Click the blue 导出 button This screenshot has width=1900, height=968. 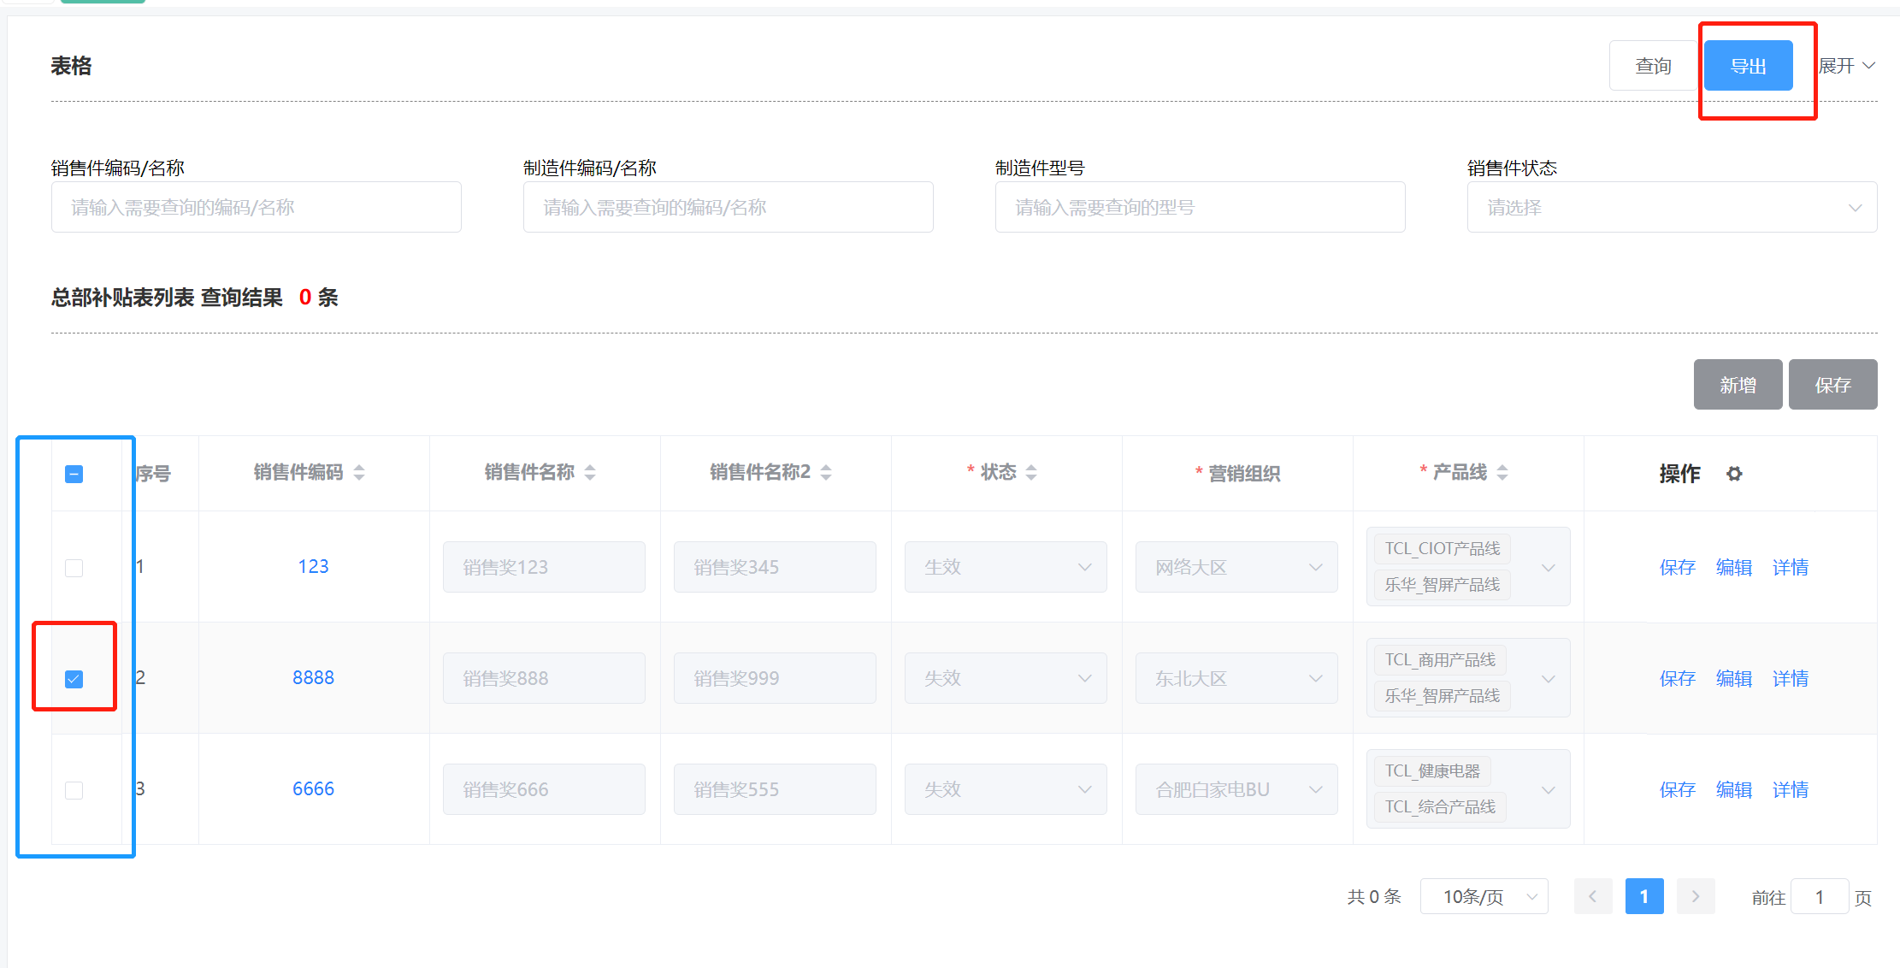point(1748,66)
